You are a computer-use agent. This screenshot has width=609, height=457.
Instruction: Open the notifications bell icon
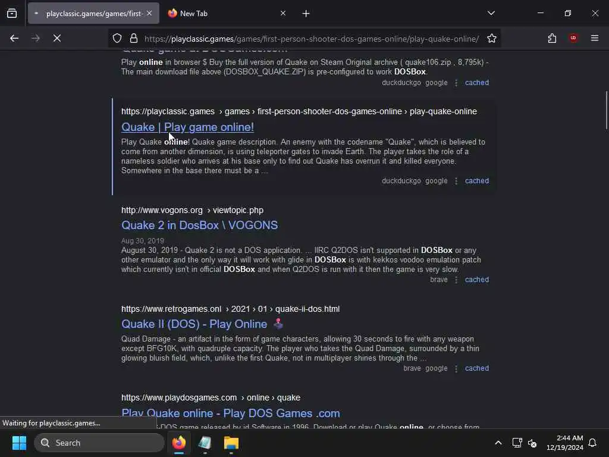point(593,443)
